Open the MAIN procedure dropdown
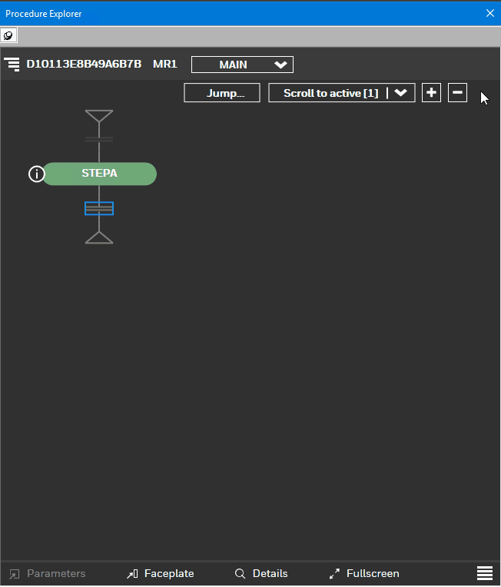This screenshot has width=501, height=587. 242,65
